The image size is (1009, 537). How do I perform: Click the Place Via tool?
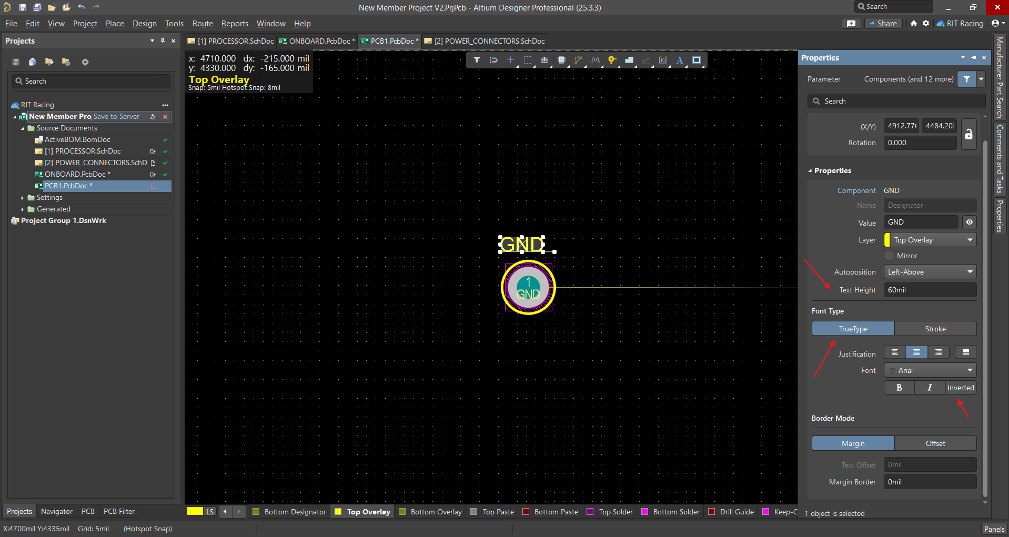click(x=612, y=60)
